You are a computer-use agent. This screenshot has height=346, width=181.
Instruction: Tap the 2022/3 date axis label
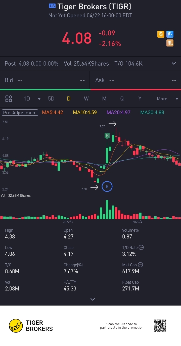pyautogui.click(x=68, y=222)
